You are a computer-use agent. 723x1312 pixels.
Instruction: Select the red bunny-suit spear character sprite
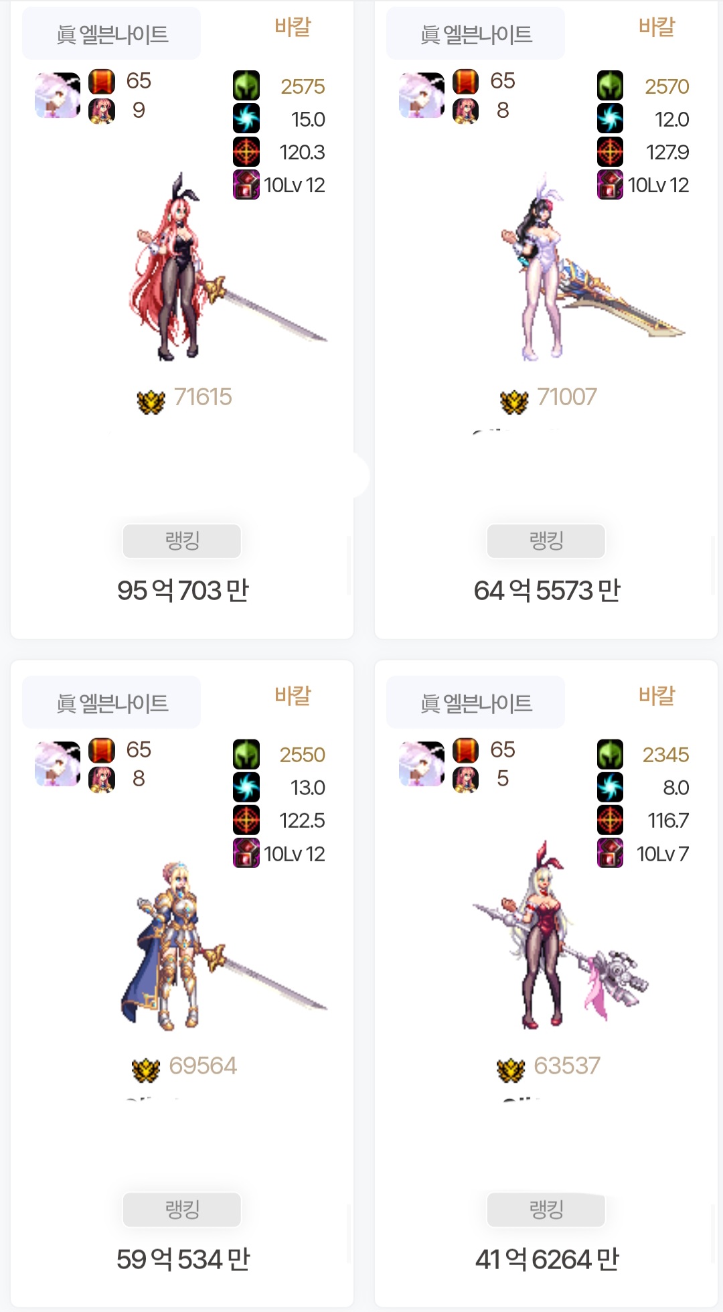tap(560, 934)
